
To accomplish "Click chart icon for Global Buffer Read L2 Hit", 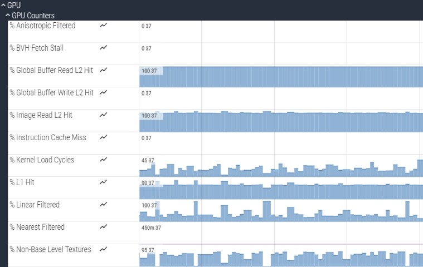I will [x=103, y=70].
